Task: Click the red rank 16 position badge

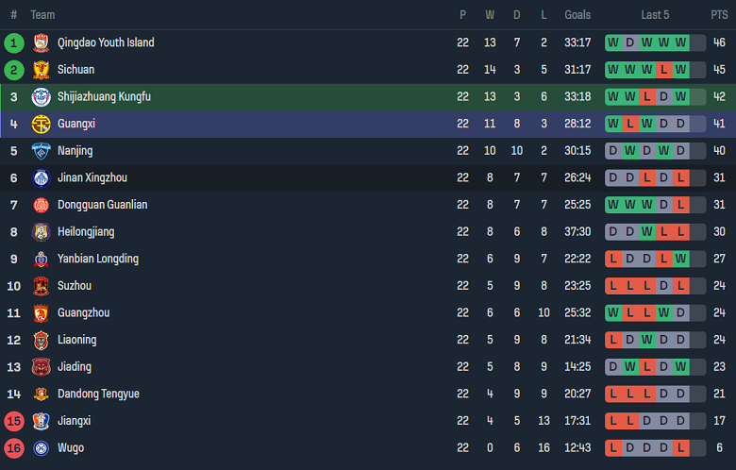Action: click(14, 448)
